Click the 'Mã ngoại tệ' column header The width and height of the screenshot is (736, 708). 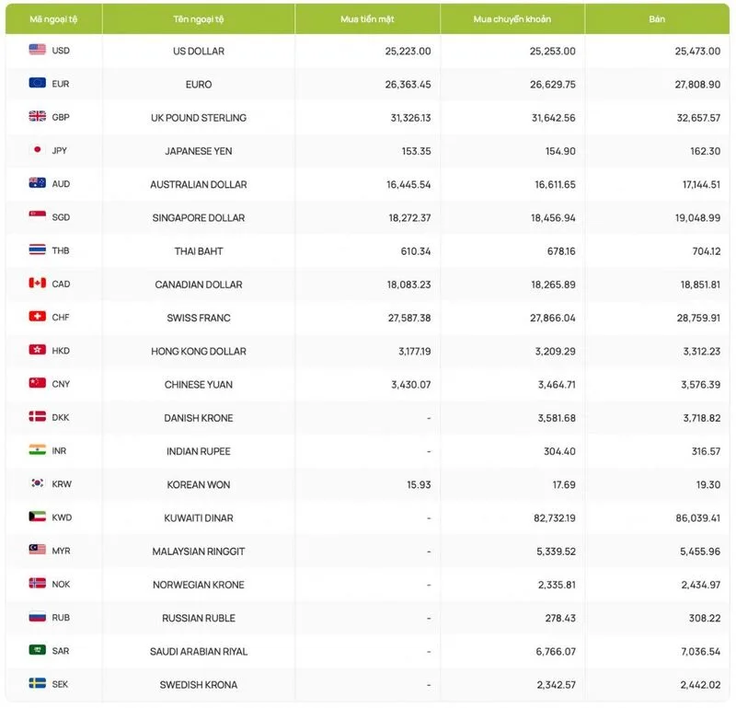(x=53, y=19)
